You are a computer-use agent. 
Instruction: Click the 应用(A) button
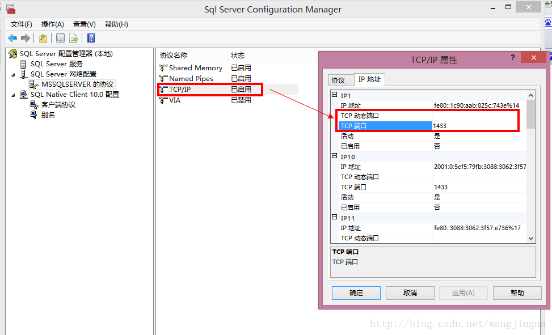pyautogui.click(x=463, y=293)
